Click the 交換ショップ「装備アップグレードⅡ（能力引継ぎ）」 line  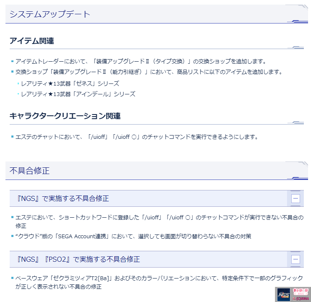click(149, 72)
